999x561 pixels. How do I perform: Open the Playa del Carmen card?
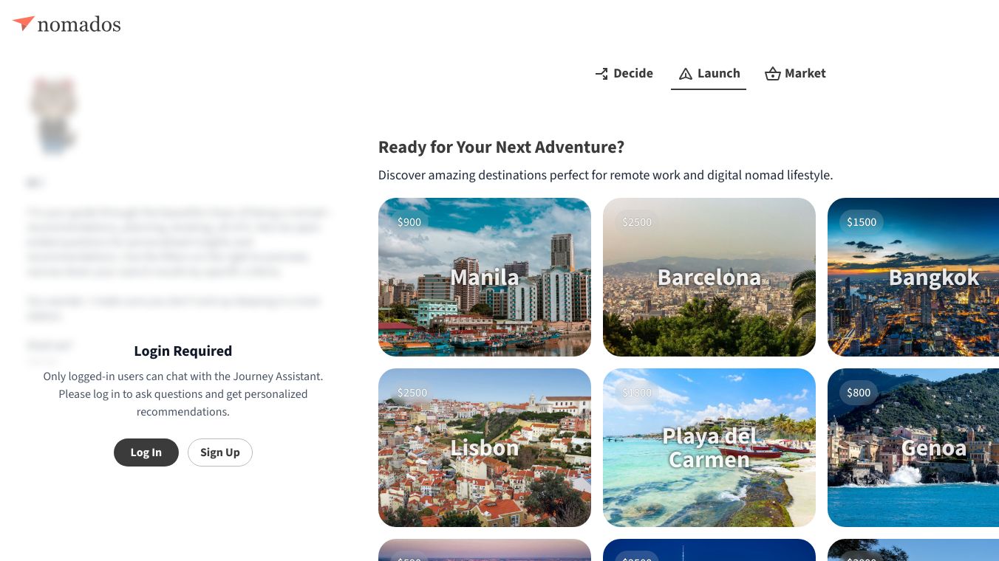[x=709, y=447]
